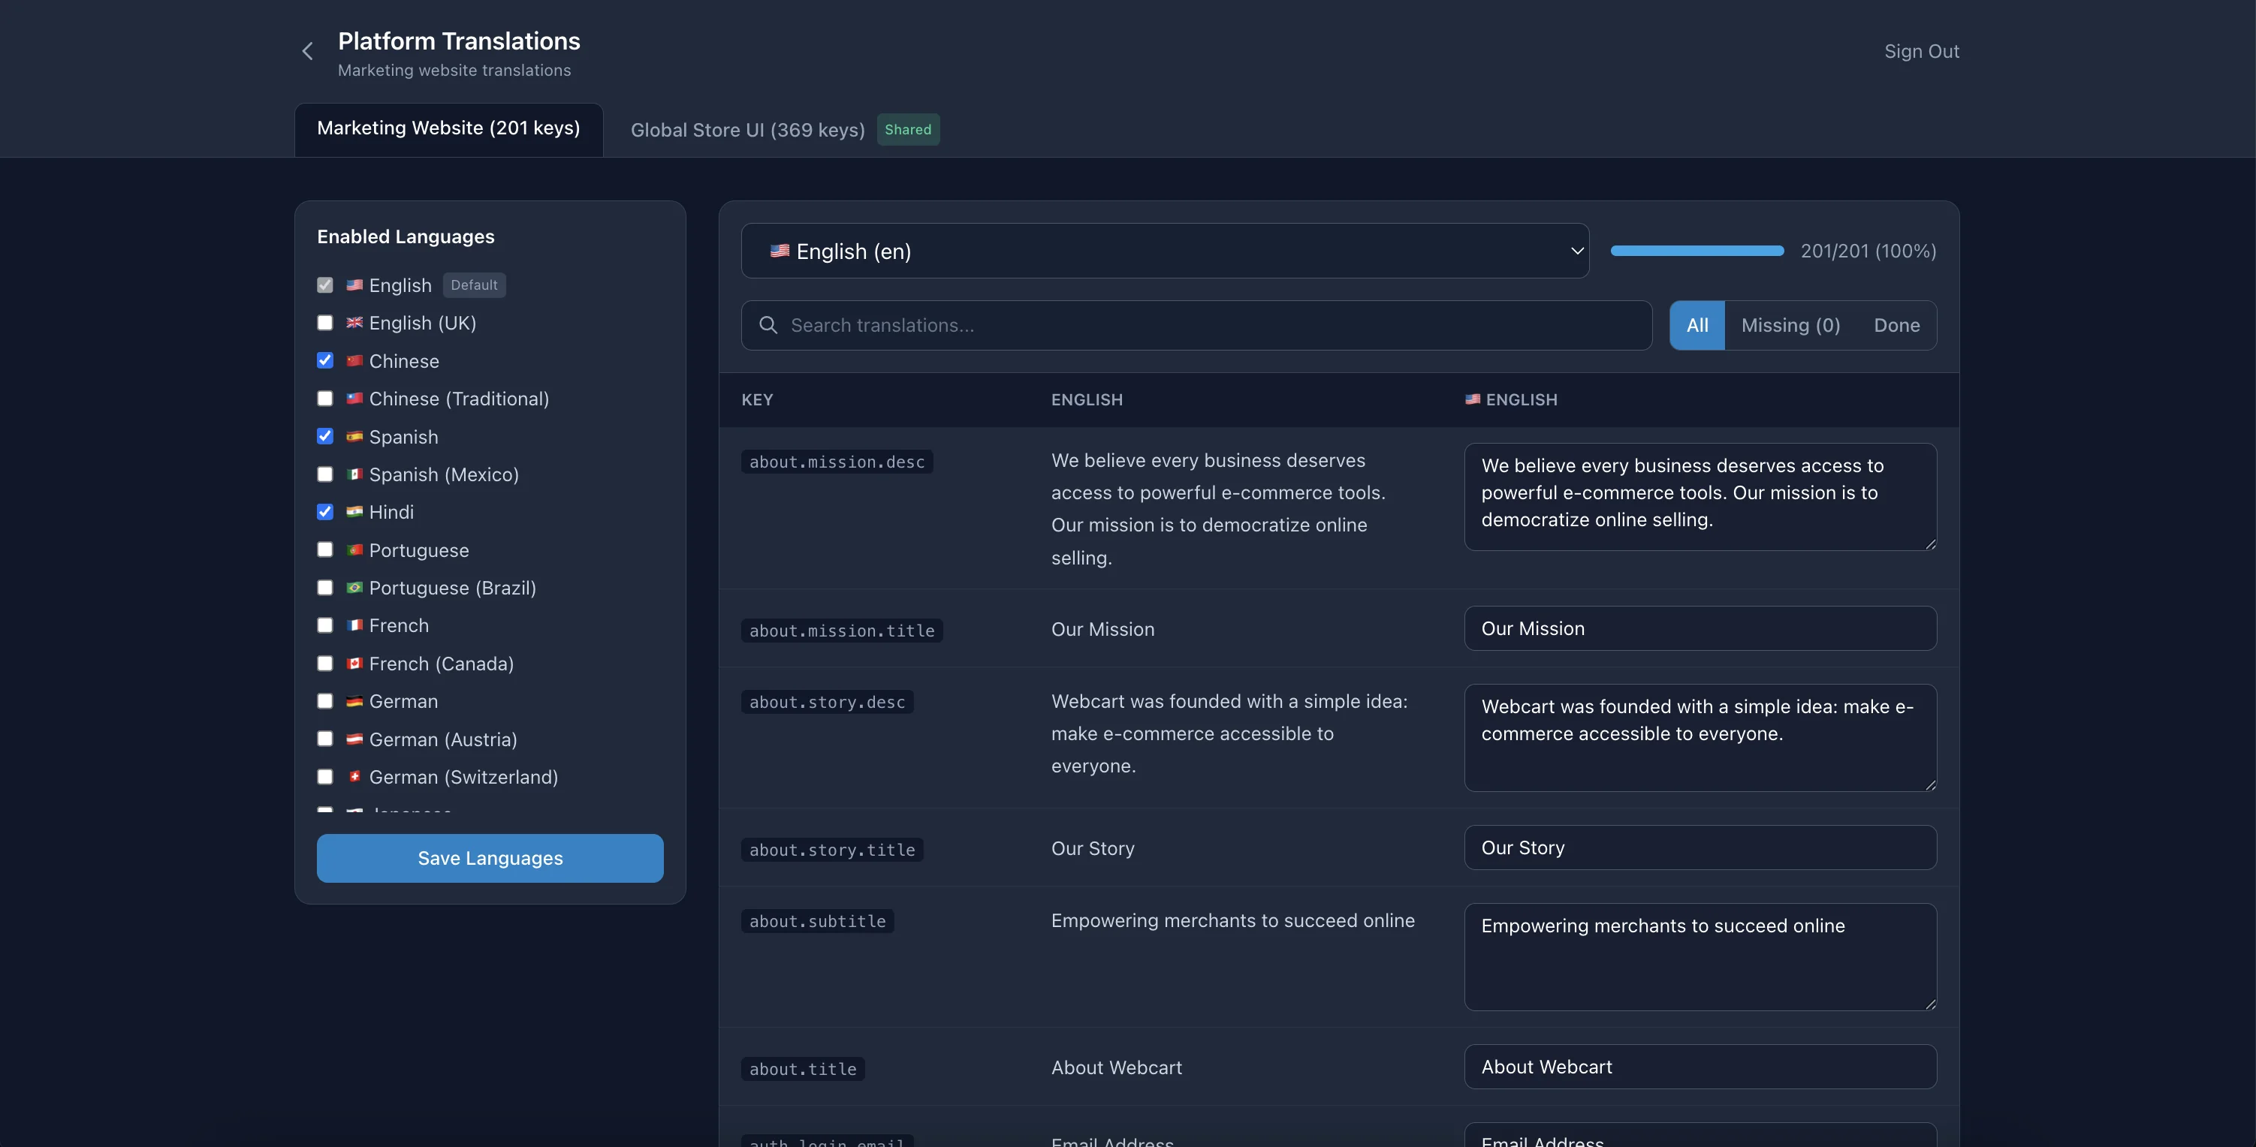The image size is (2256, 1147).
Task: Click the search magnifier in the translations search bar
Action: tap(768, 325)
